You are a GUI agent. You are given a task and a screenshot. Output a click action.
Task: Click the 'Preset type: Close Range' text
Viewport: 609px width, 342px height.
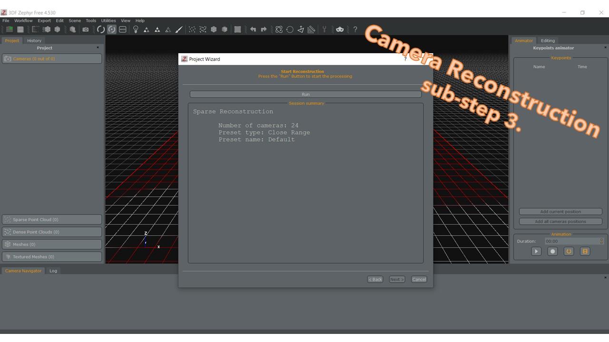coord(264,133)
